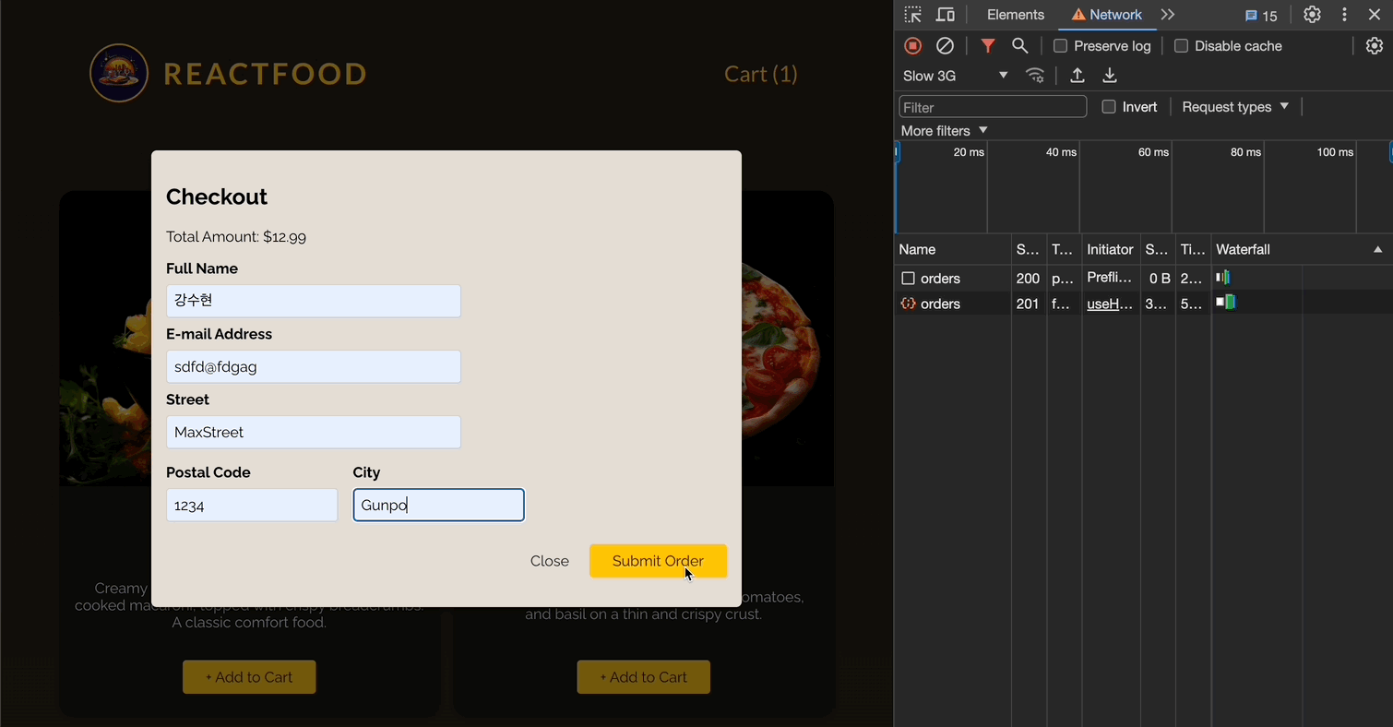Viewport: 1393px width, 727px height.
Task: Open DevTools settings gear in top bar
Action: pos(1312,15)
